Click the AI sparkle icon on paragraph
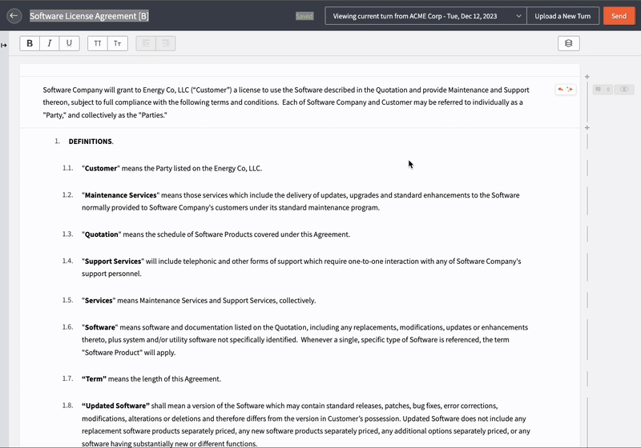 pos(570,90)
